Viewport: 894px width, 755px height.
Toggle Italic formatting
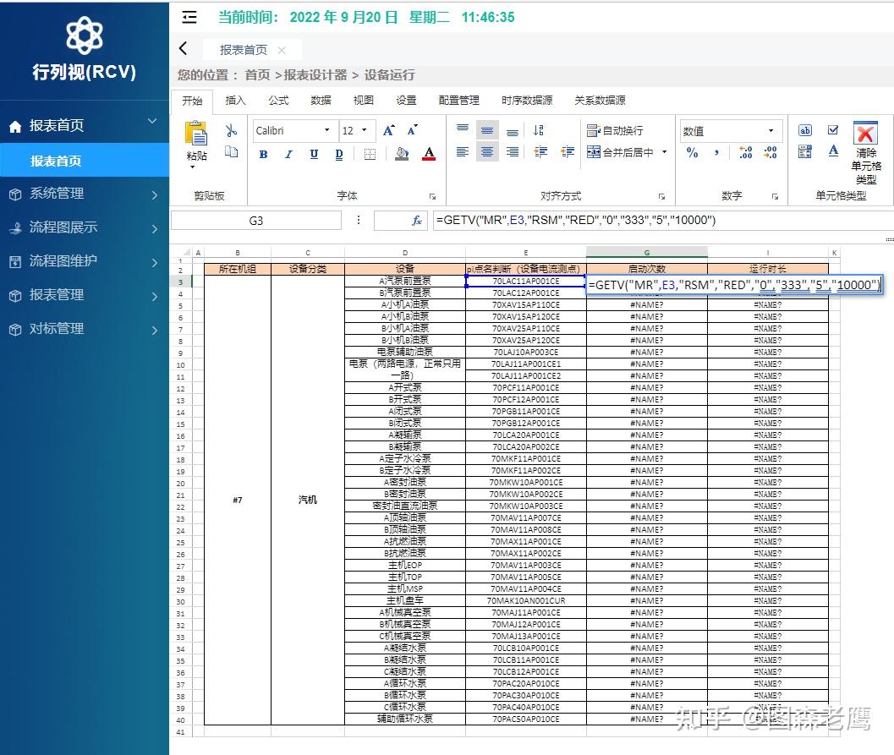click(289, 154)
